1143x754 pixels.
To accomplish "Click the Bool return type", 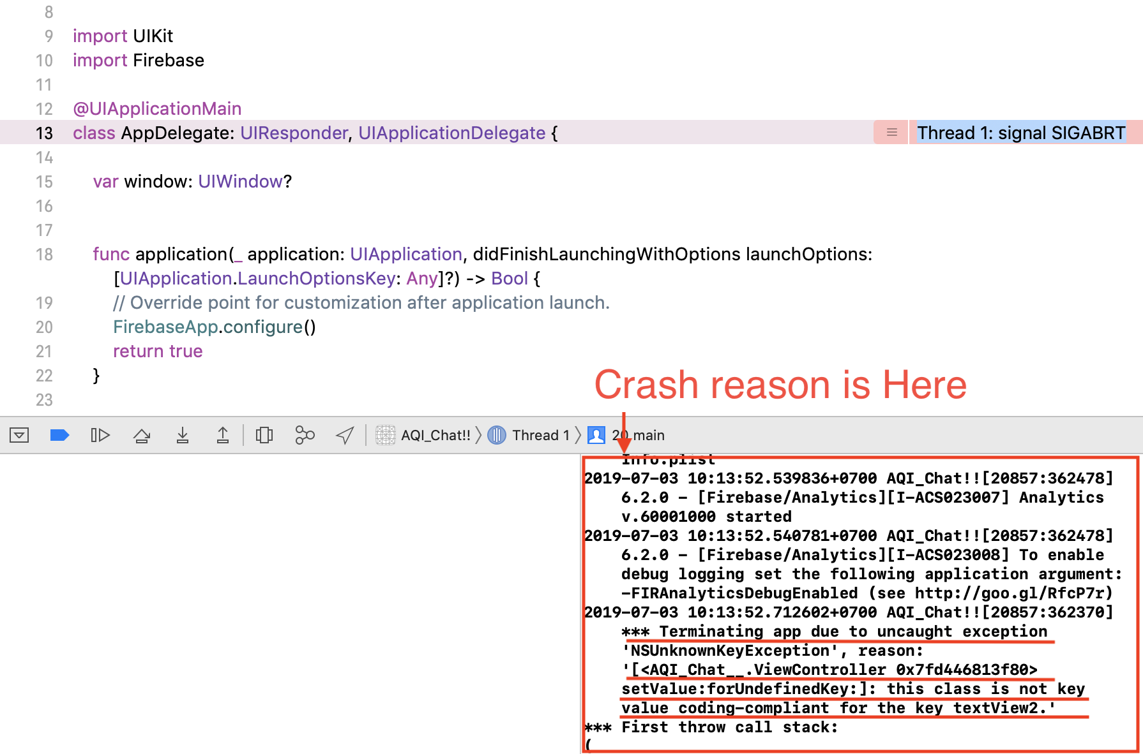I will pyautogui.click(x=510, y=278).
